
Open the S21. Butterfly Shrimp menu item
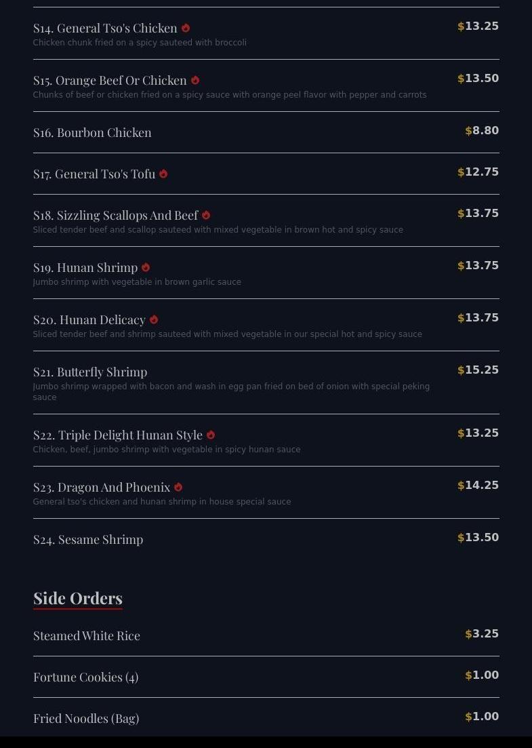pos(90,372)
